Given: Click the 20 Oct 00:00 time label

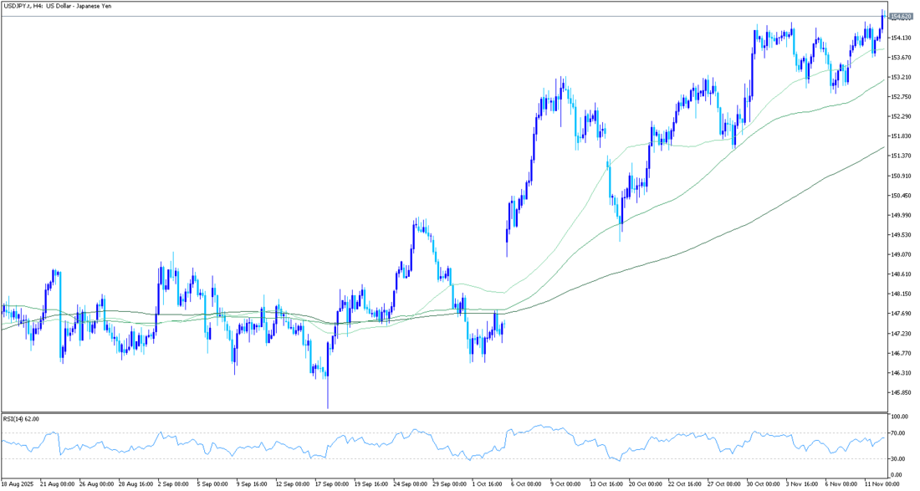Looking at the screenshot, I should pyautogui.click(x=647, y=483).
